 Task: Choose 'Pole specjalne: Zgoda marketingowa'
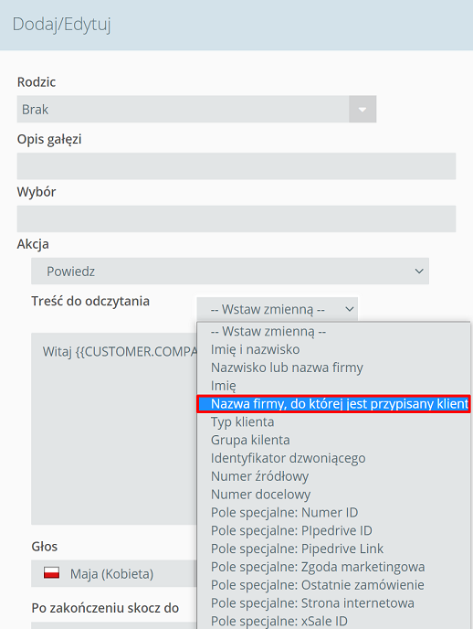point(334,567)
